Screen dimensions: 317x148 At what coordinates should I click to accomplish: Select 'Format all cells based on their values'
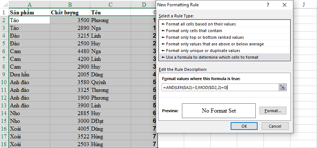pyautogui.click(x=224, y=24)
